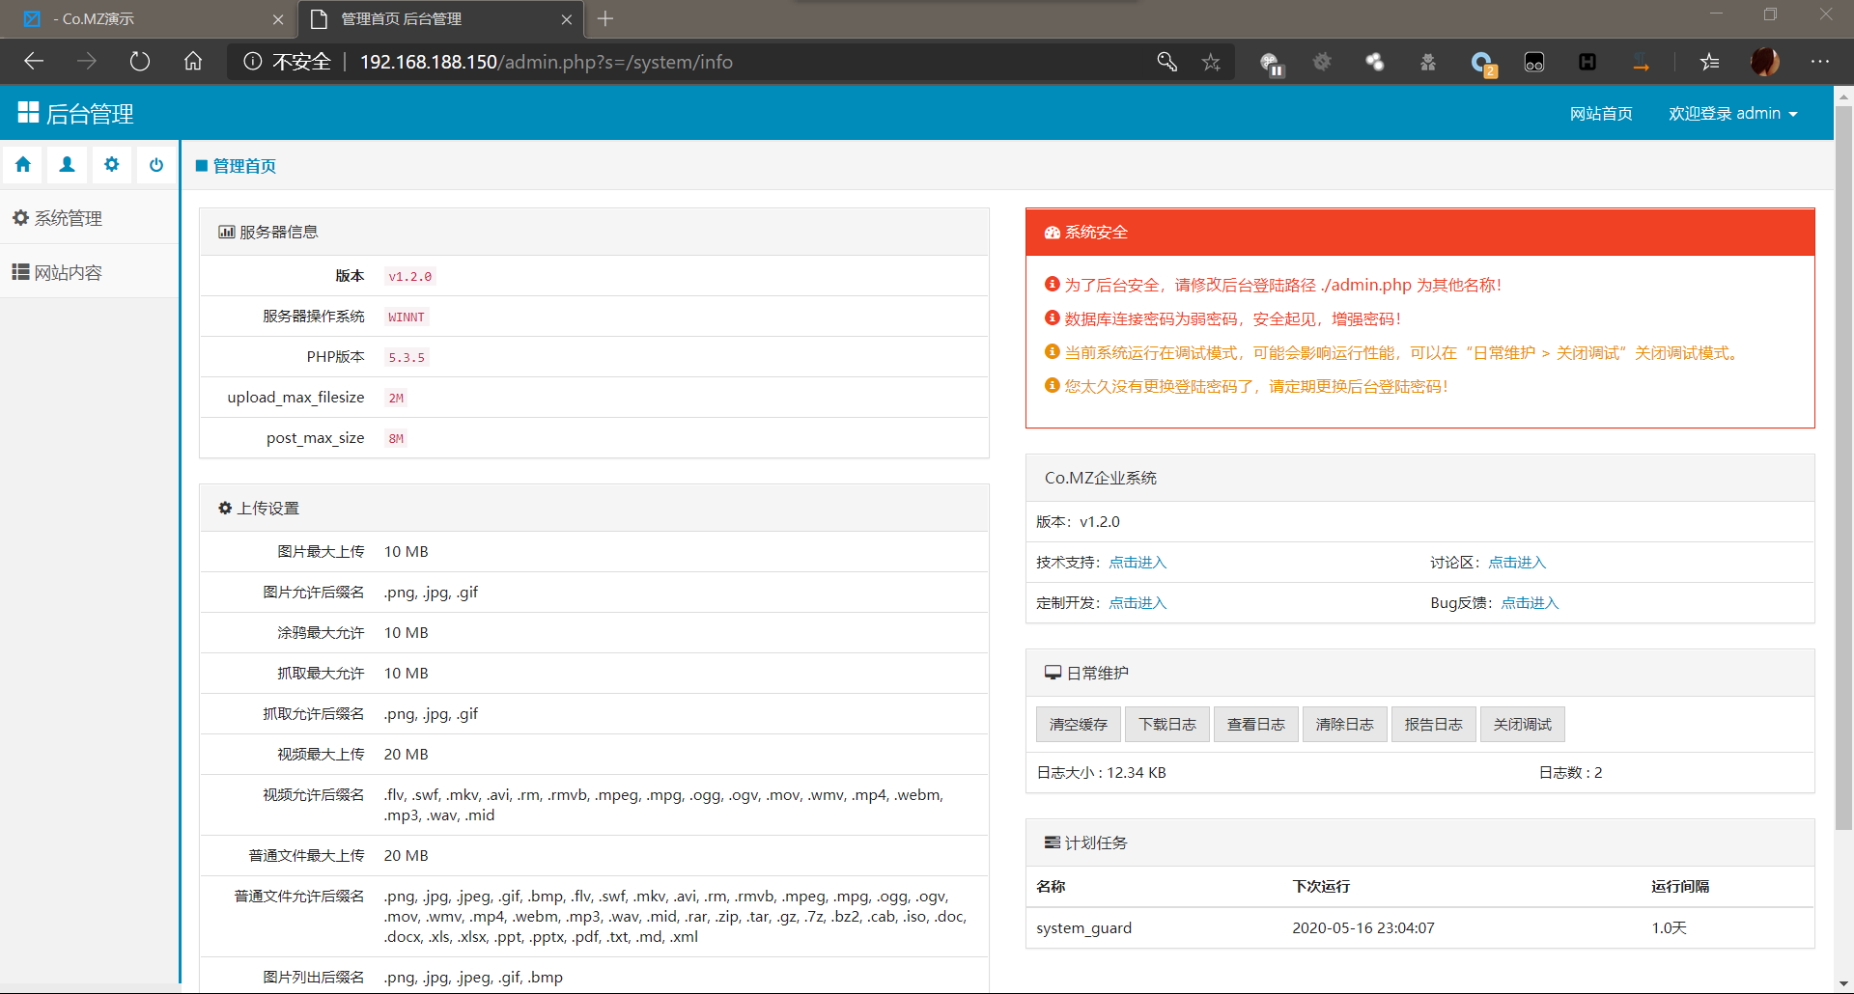
Task: Click the home icon in sidebar toolbar
Action: (x=23, y=165)
